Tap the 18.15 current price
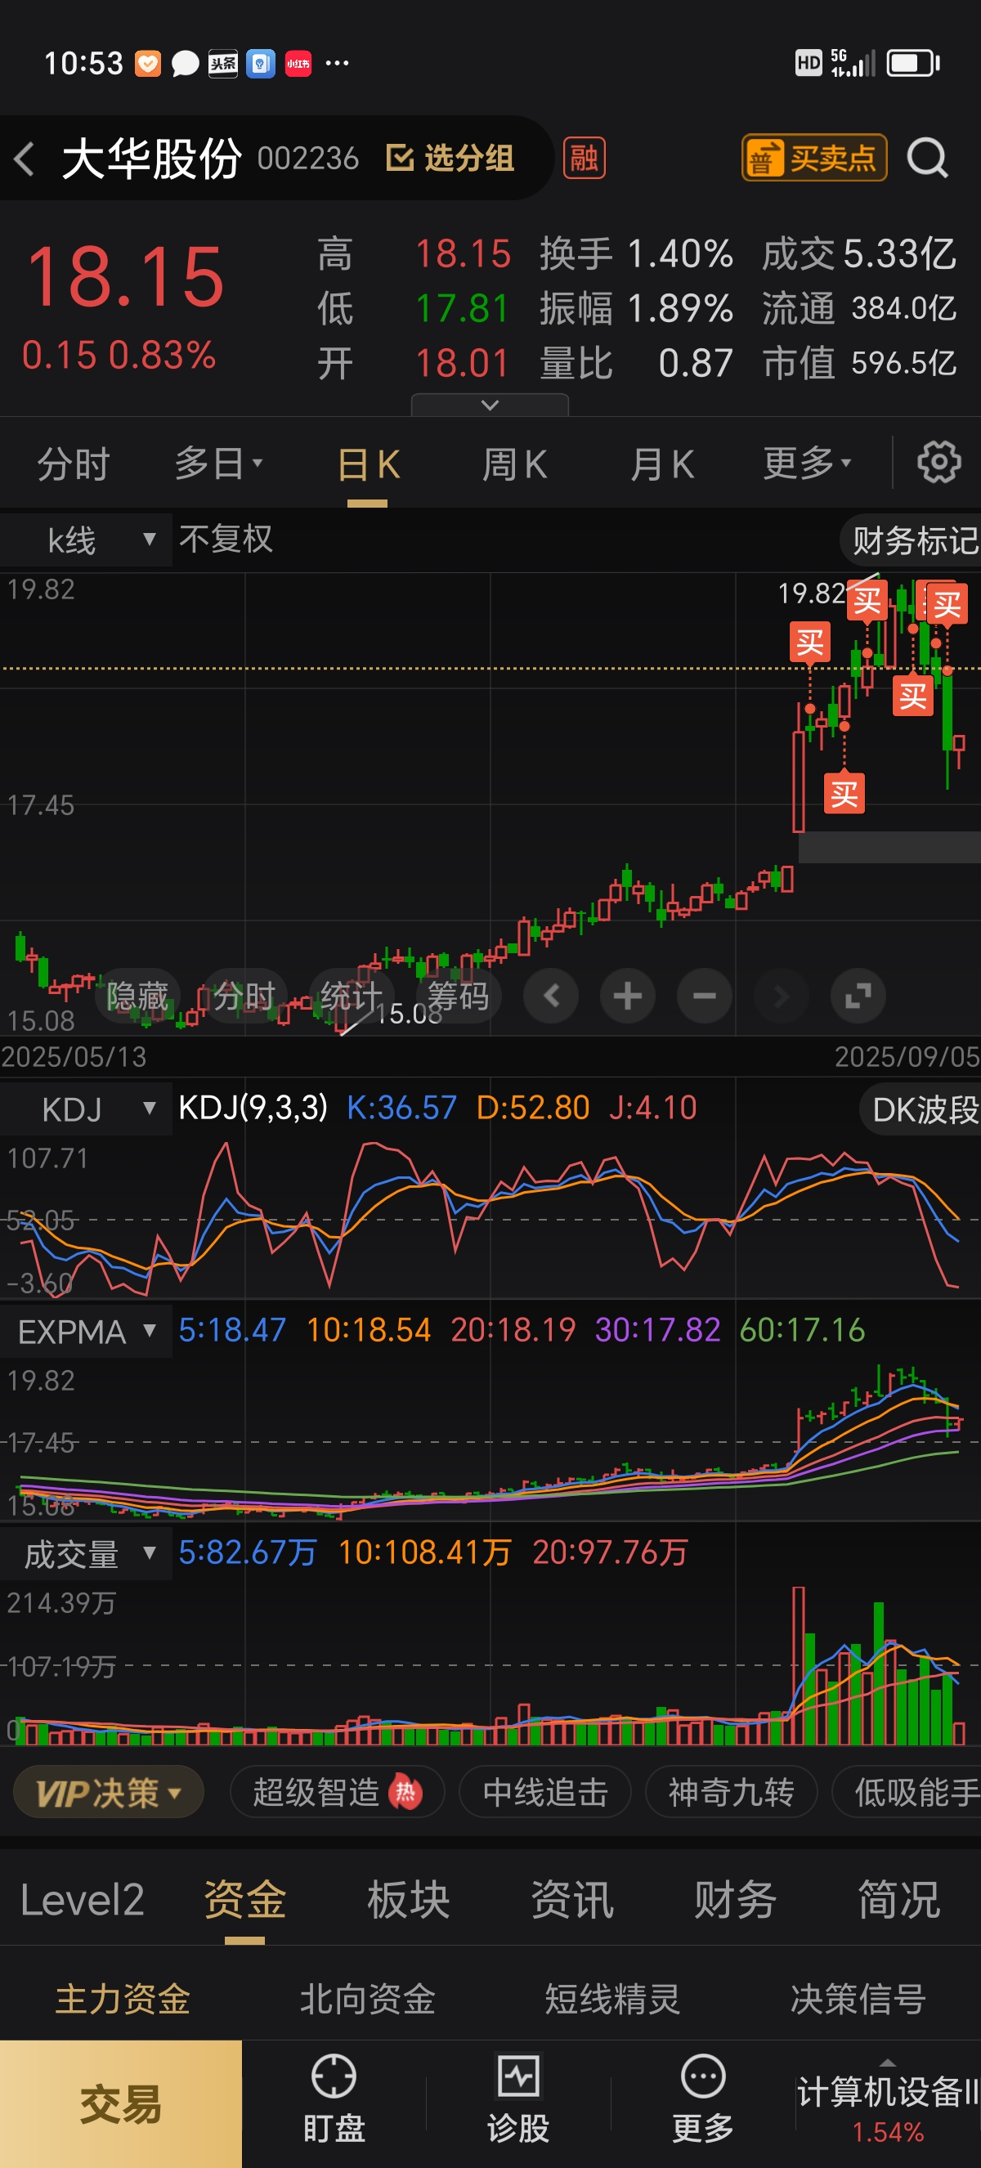The width and height of the screenshot is (981, 2168). pos(126,277)
